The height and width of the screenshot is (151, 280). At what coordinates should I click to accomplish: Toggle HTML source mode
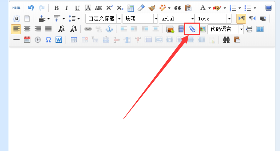16,8
